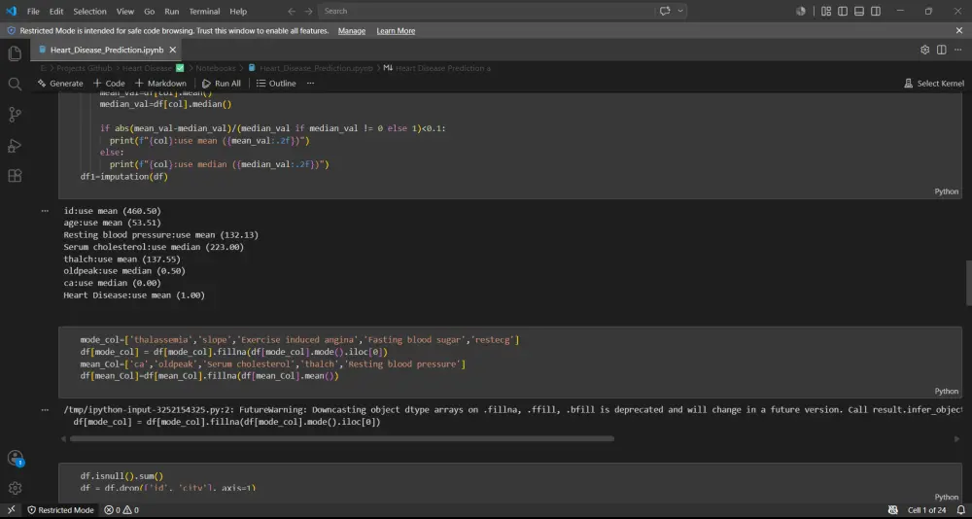972x519 pixels.
Task: Open the Copilot chat icon
Action: 666,11
